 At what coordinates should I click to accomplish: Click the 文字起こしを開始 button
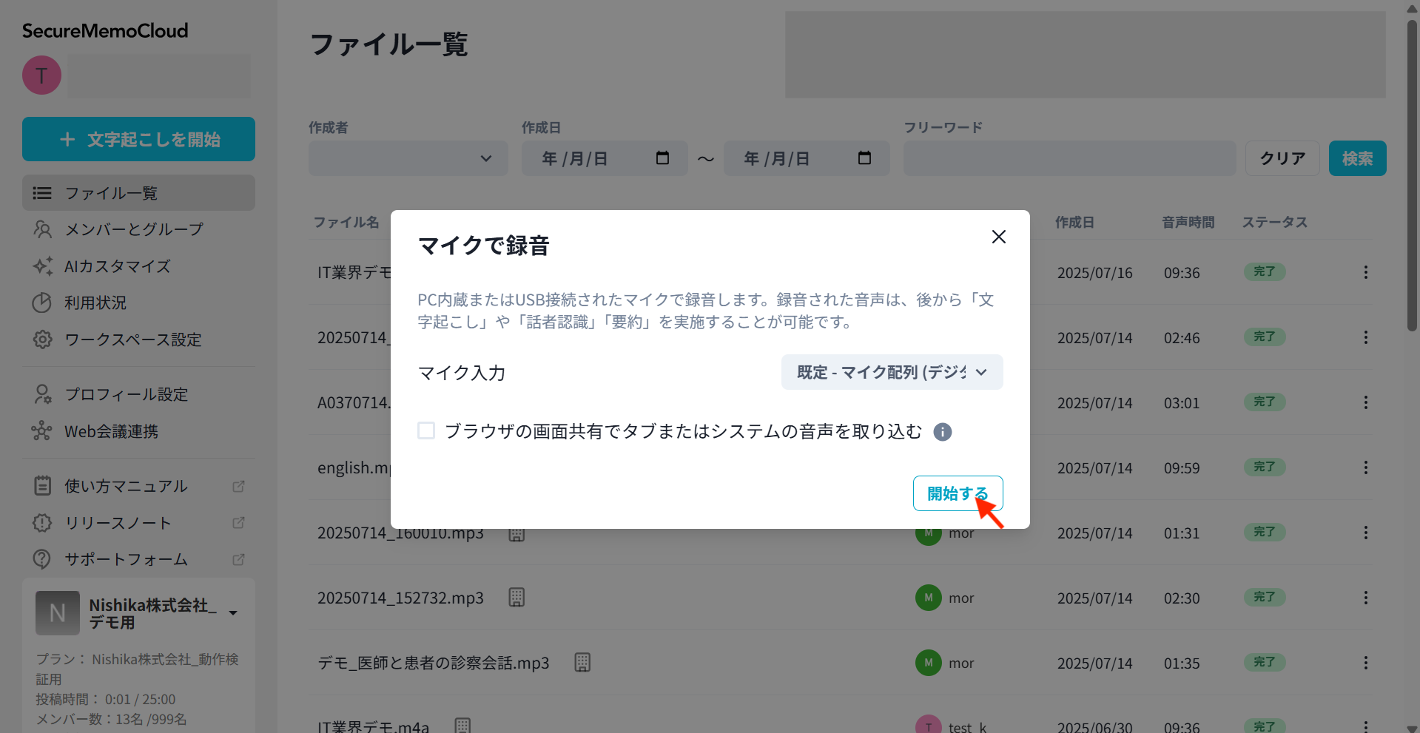tap(138, 139)
